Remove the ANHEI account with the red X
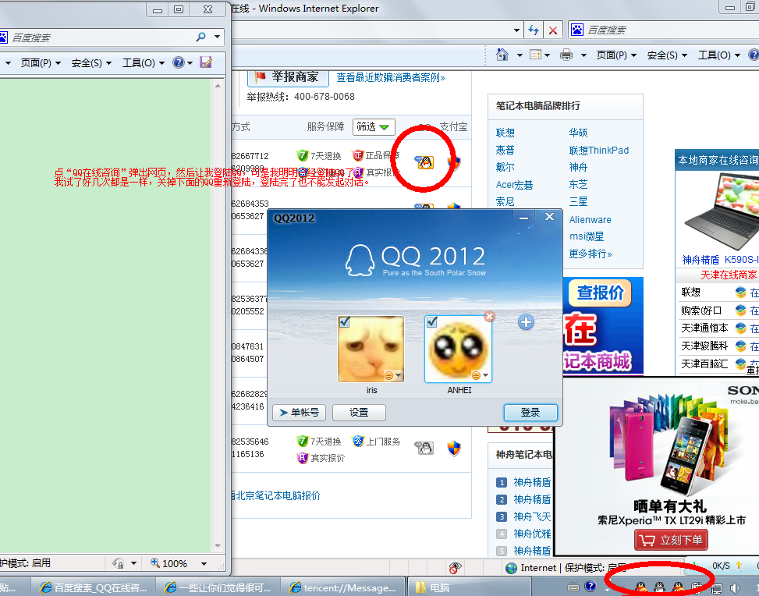The width and height of the screenshot is (759, 596). (490, 317)
